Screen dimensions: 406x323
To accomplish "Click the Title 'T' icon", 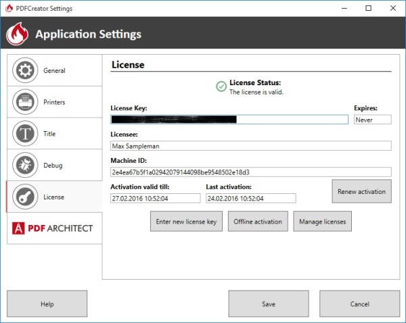I will pyautogui.click(x=26, y=134).
